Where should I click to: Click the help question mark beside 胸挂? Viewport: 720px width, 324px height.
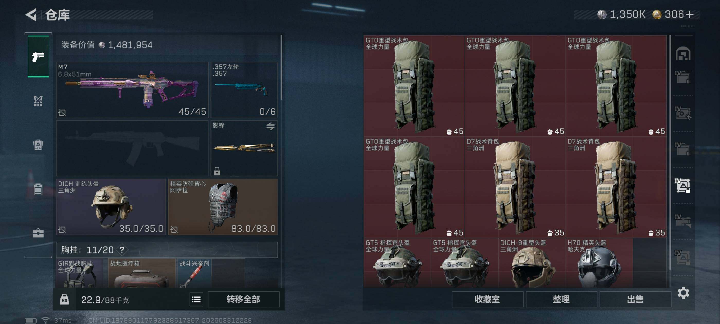122,249
